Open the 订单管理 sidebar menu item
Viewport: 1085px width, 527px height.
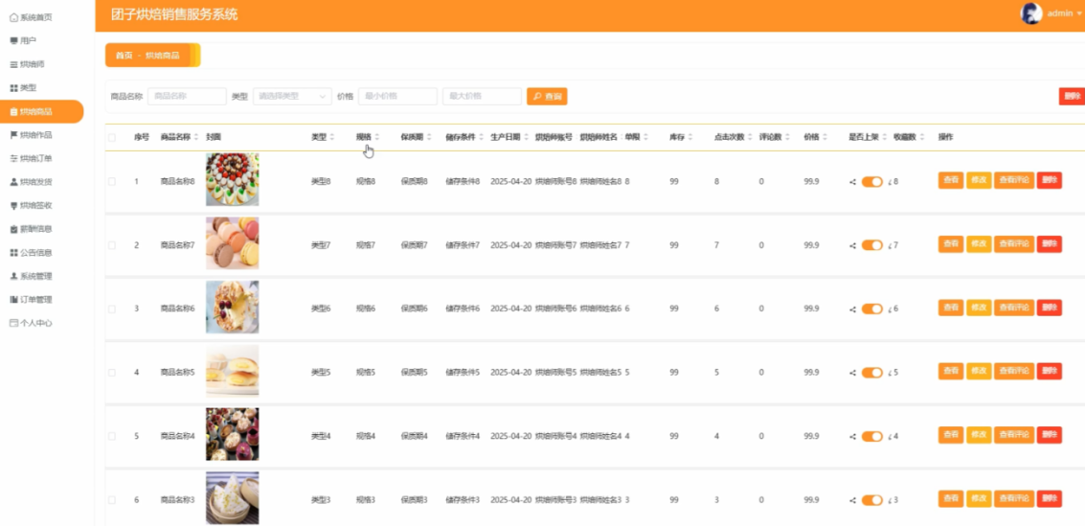41,300
